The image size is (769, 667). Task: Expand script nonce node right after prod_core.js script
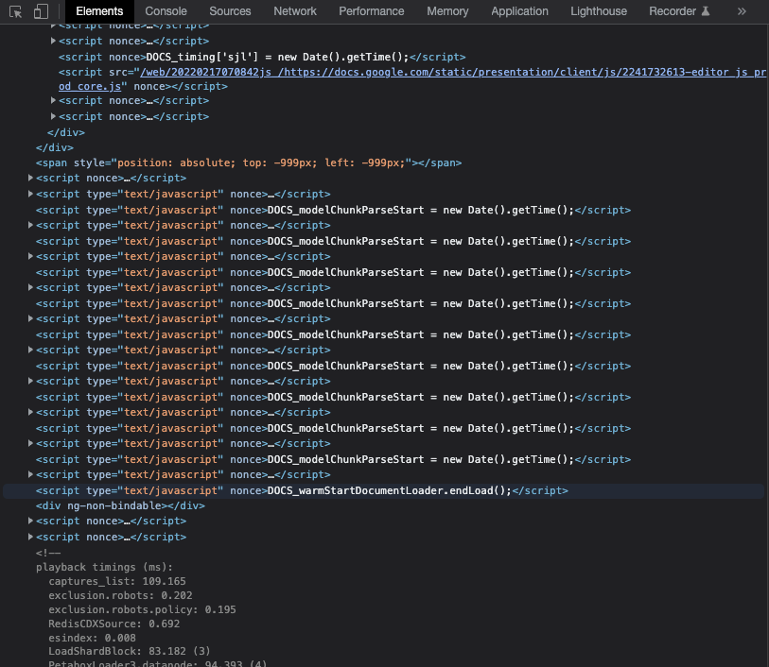(x=53, y=100)
